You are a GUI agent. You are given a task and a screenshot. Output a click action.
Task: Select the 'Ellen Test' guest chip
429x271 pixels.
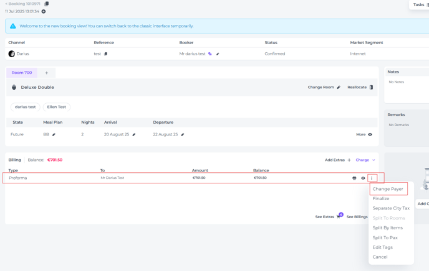point(56,107)
